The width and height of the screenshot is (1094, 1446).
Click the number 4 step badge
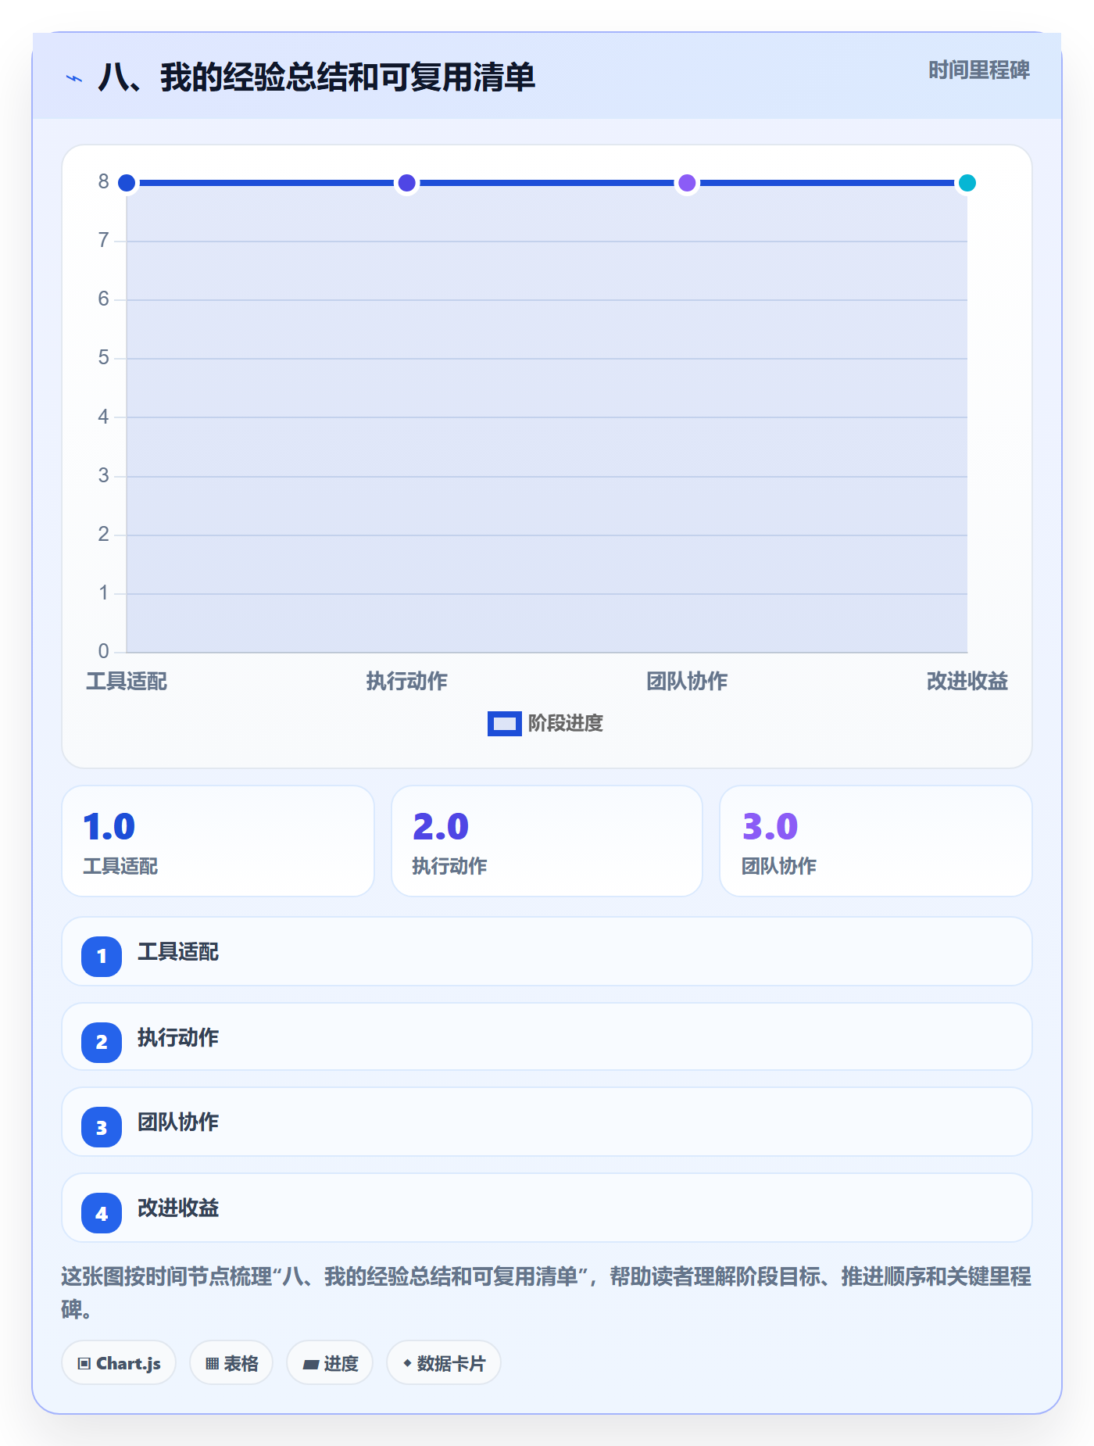[x=102, y=1213]
